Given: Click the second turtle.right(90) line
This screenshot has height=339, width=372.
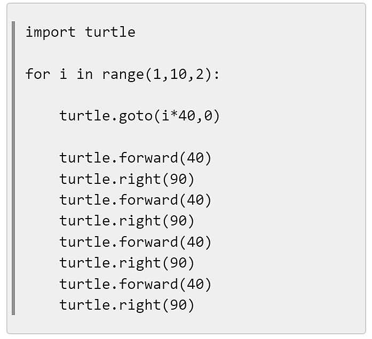Looking at the screenshot, I should (x=127, y=221).
